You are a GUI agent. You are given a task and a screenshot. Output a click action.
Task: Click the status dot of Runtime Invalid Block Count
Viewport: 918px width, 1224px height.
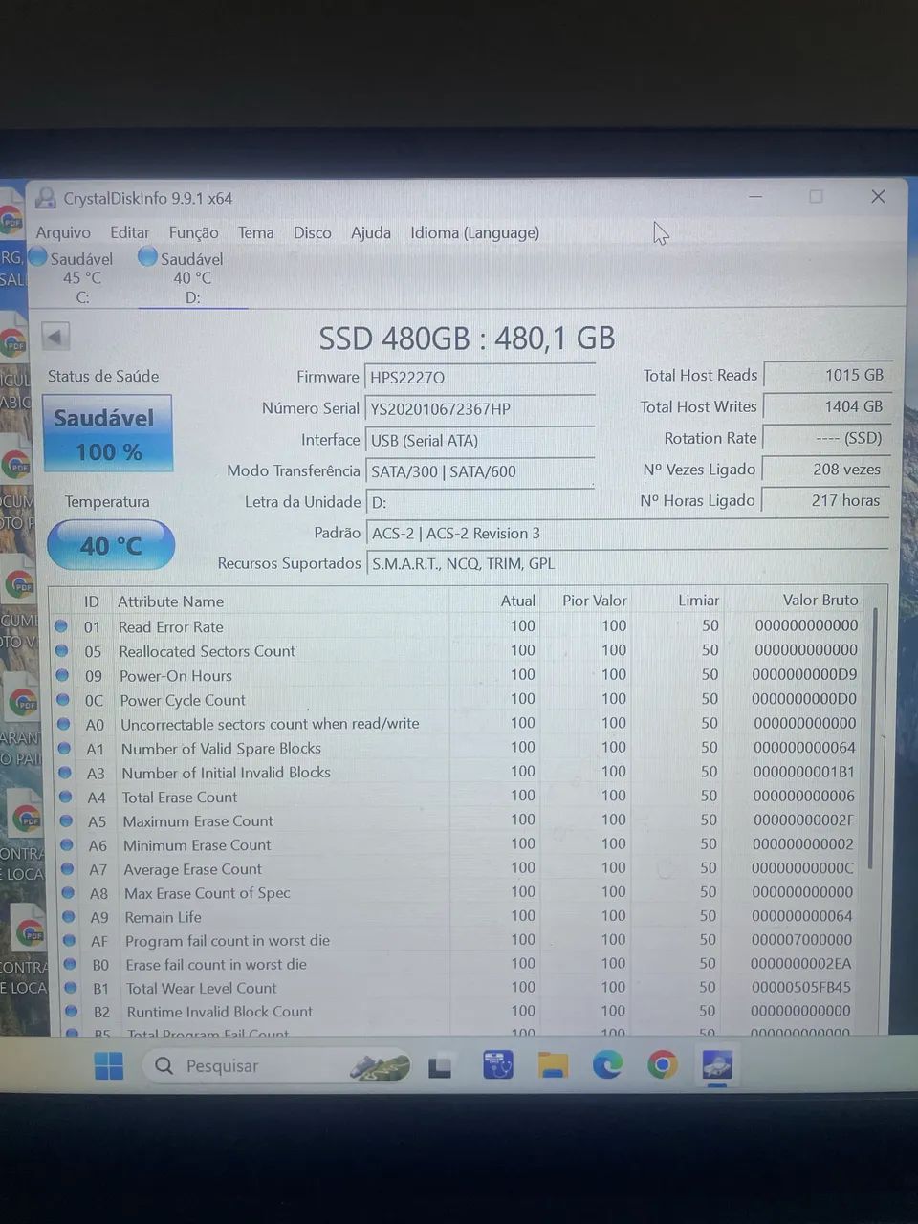[x=72, y=1011]
